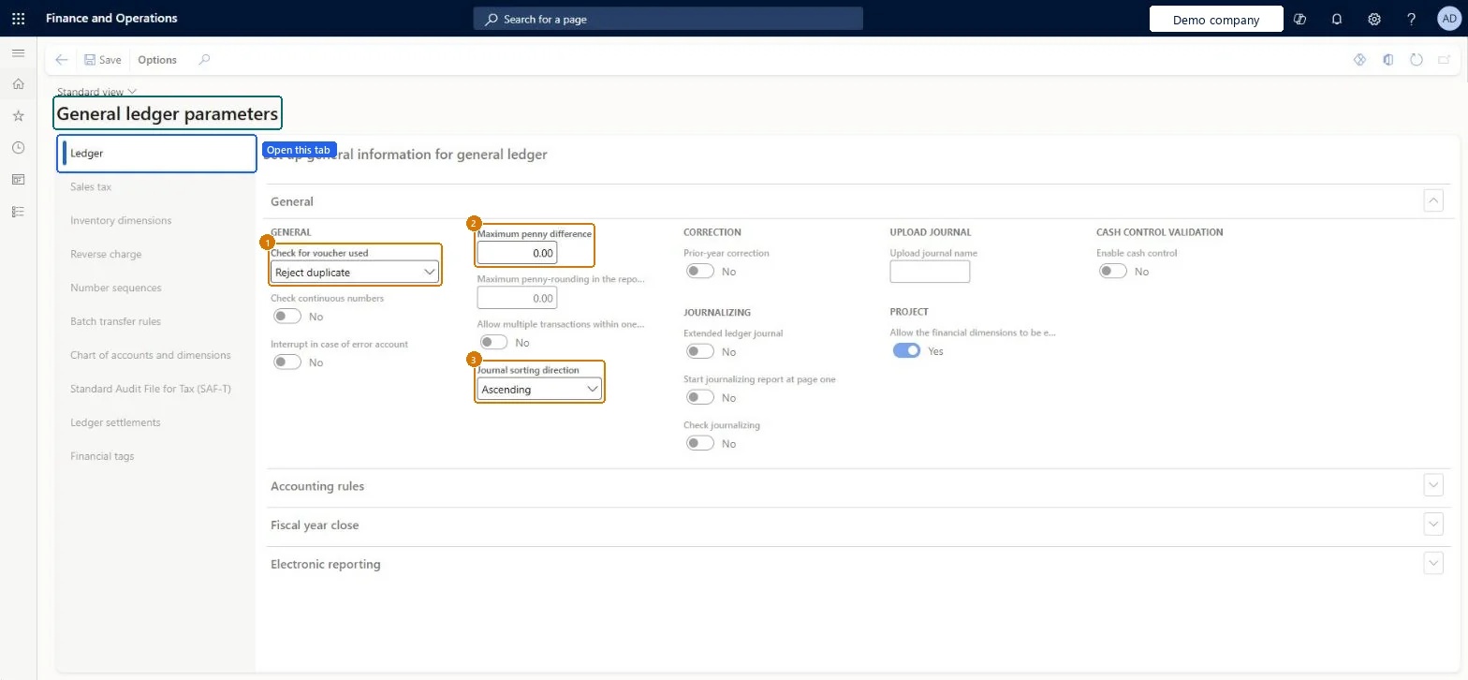The width and height of the screenshot is (1468, 680).
Task: Open notifications bell icon
Action: (x=1337, y=19)
